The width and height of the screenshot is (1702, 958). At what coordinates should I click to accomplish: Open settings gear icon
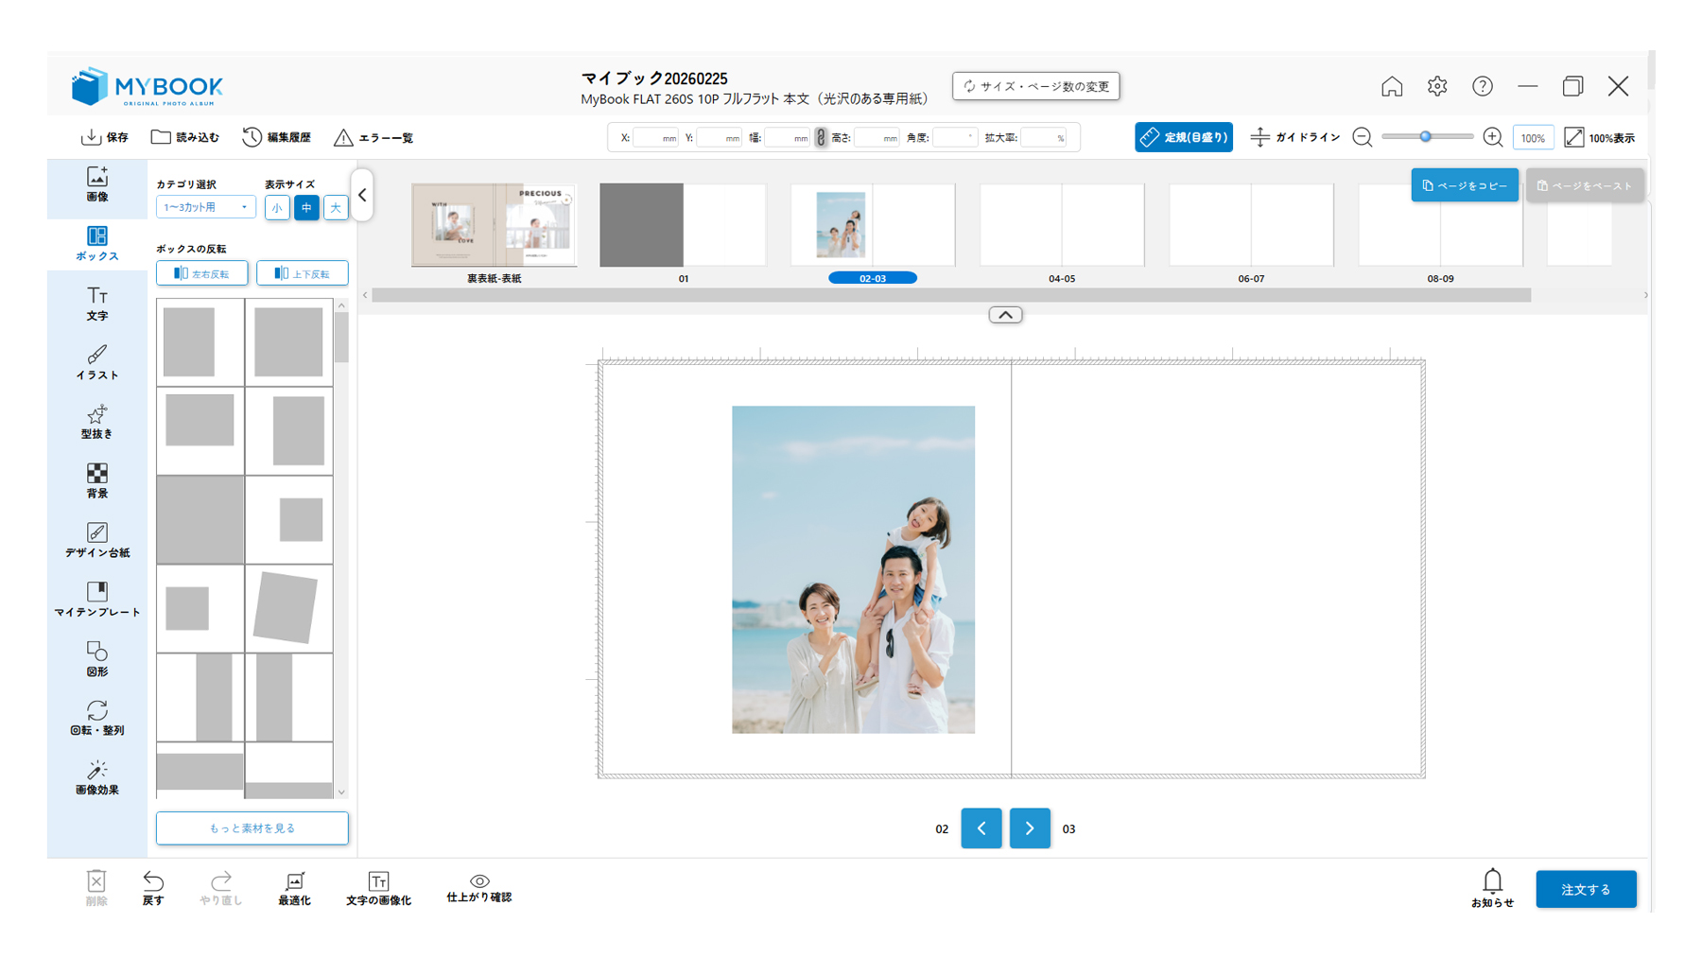click(x=1437, y=86)
